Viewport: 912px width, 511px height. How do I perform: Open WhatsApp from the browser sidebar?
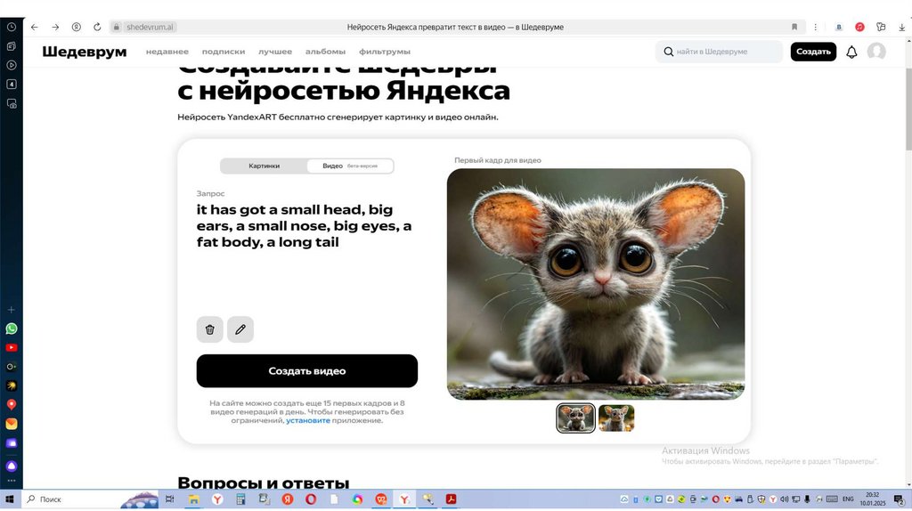pos(12,328)
